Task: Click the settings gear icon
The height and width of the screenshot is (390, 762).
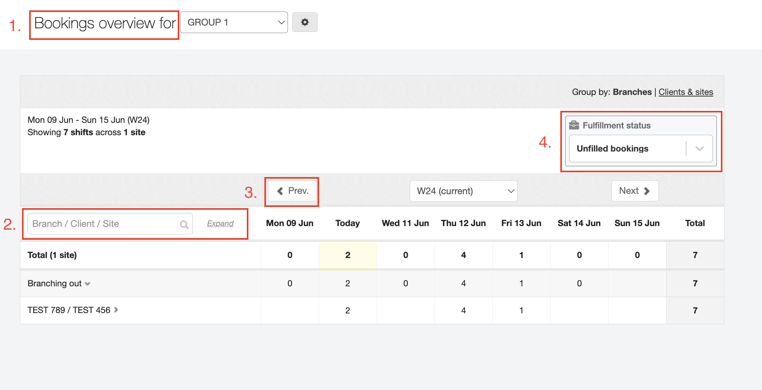Action: (x=305, y=22)
